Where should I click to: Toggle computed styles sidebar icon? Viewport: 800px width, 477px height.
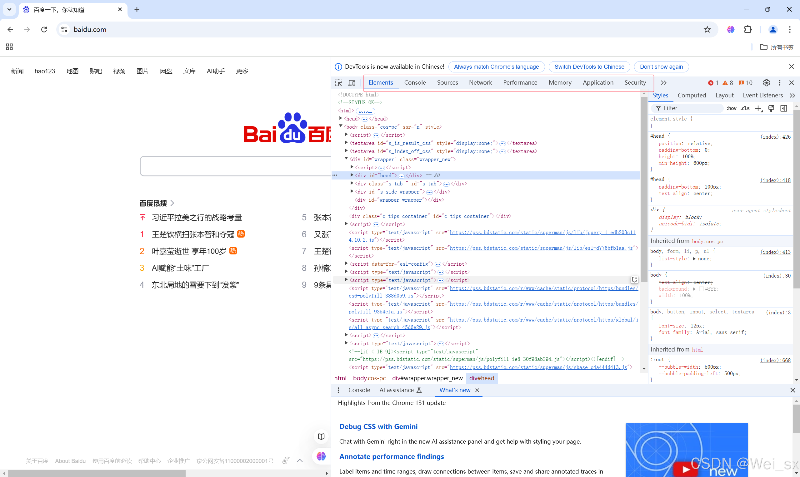[784, 108]
